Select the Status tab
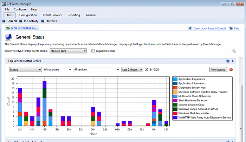Viewport: 246px width, 142px height. tap(9, 15)
